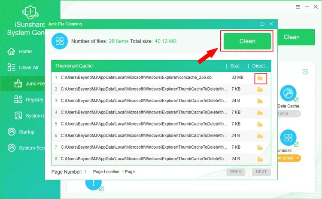Click the Direct... column header

(261, 66)
